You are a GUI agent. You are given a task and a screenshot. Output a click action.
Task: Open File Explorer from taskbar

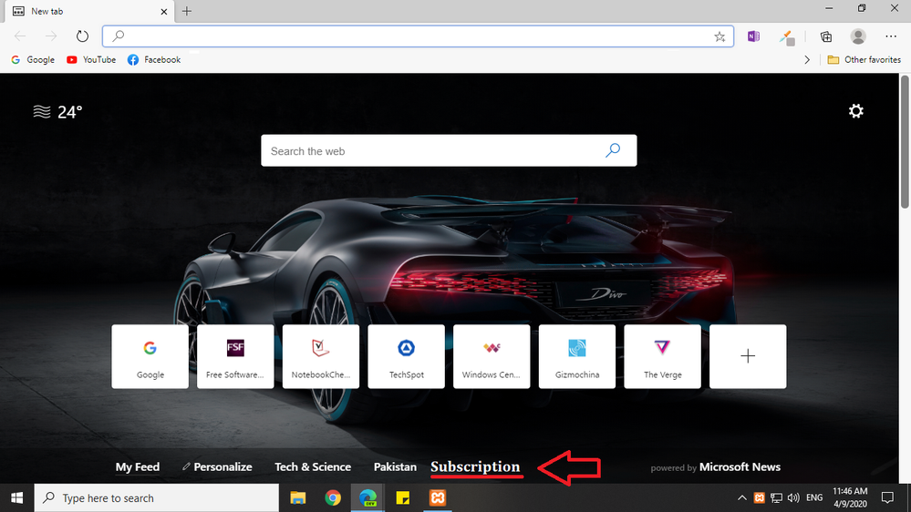pyautogui.click(x=298, y=498)
